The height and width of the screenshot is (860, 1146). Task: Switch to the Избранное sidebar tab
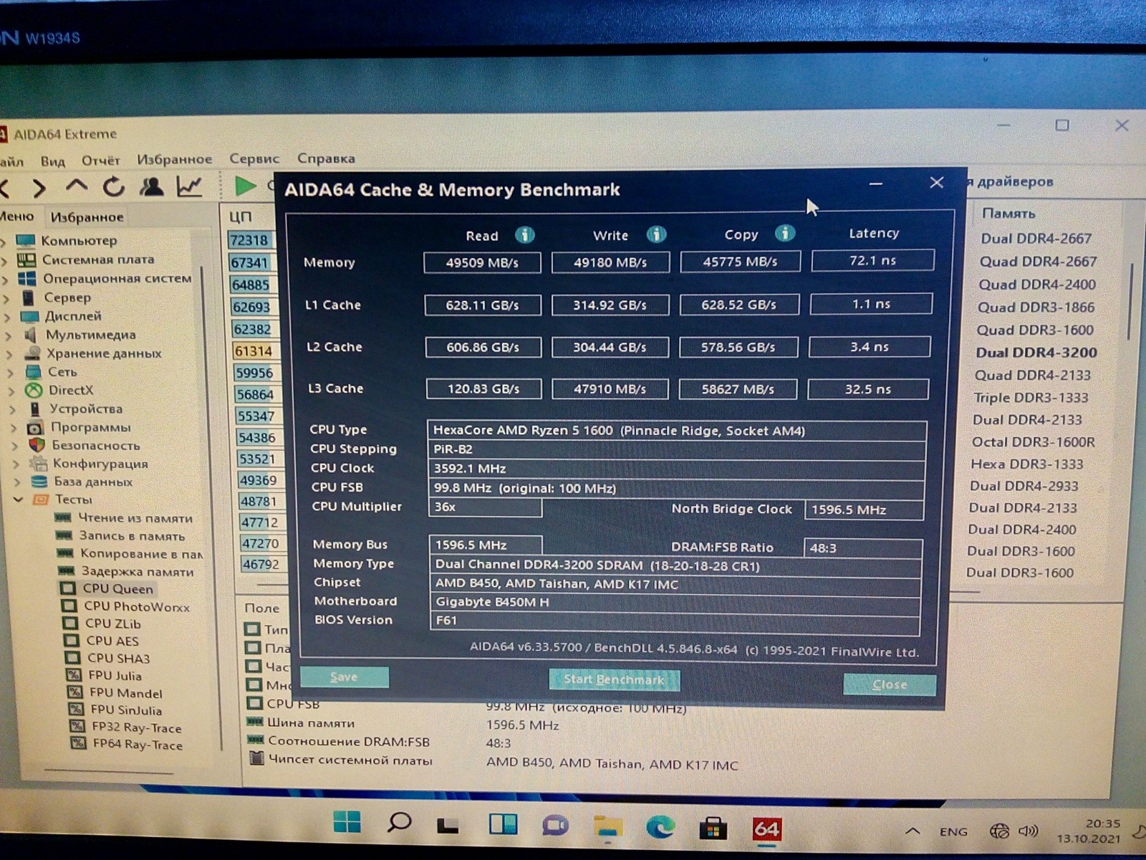tap(87, 216)
